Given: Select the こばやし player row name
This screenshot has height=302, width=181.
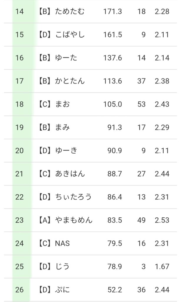Looking at the screenshot, I should click(x=70, y=35).
